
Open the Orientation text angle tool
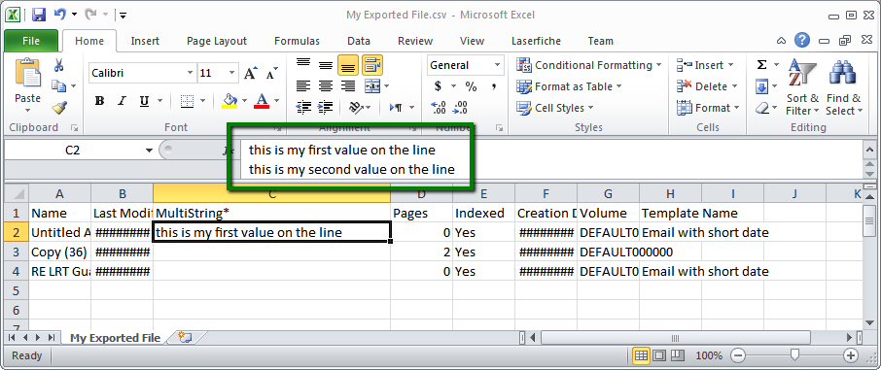(x=356, y=107)
